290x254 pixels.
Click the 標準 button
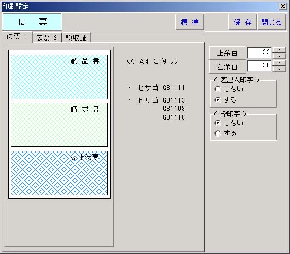189,22
